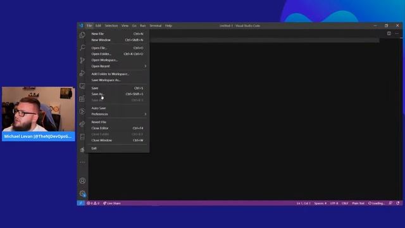Open the Source Control view
The height and width of the screenshot is (228, 405).
[x=82, y=60]
